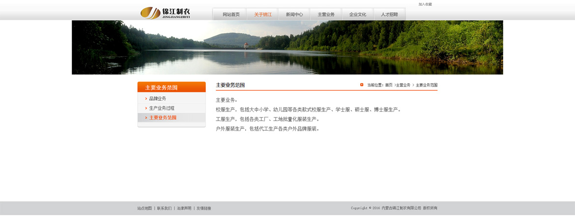This screenshot has height=221, width=575.
Task: Open the 网站首页 navigation tab
Action: (231, 15)
